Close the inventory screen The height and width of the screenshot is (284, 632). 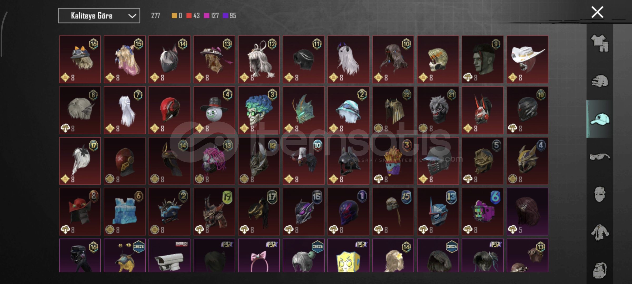(x=597, y=12)
